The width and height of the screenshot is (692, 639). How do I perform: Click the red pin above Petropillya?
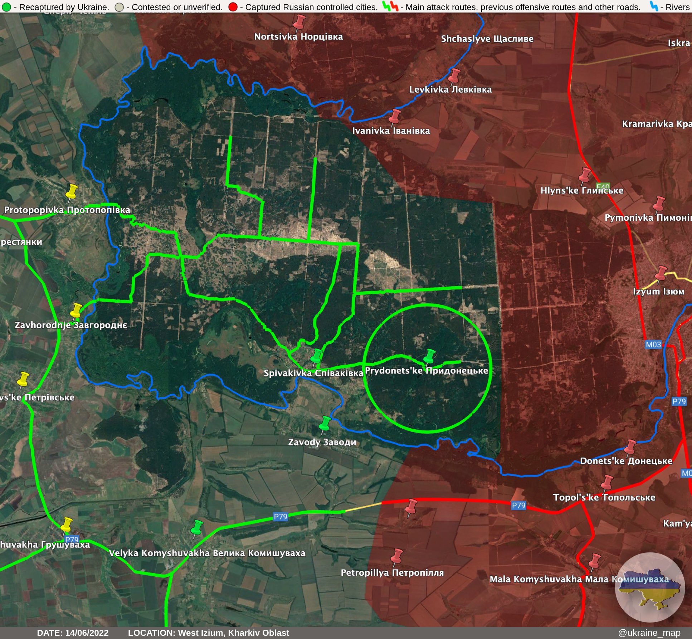(397, 556)
